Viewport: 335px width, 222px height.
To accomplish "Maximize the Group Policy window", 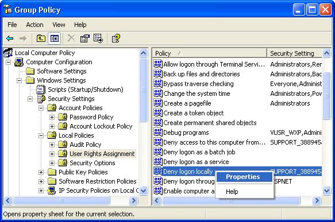I will [312, 10].
